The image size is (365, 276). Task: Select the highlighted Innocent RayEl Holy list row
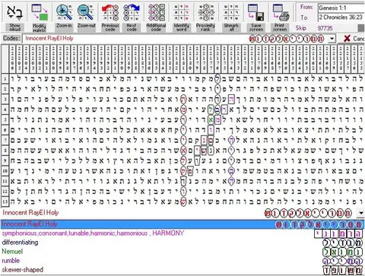tap(182, 224)
